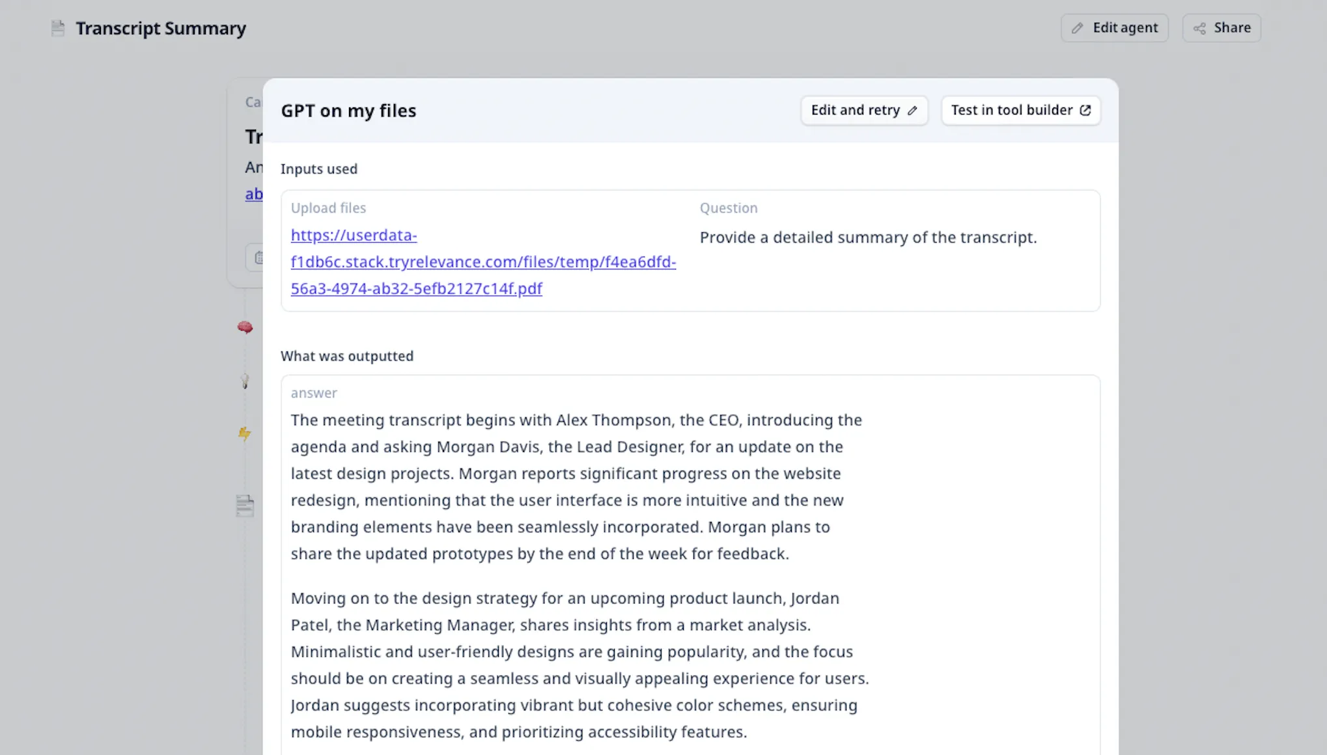Image resolution: width=1327 pixels, height=755 pixels.
Task: Click the Transcript Summary title
Action: pos(161,29)
